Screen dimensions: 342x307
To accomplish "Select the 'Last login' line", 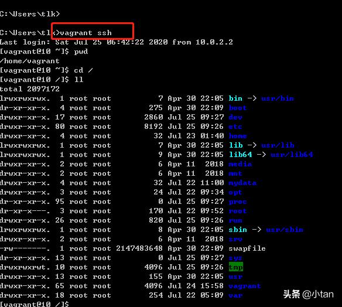I will pos(117,42).
